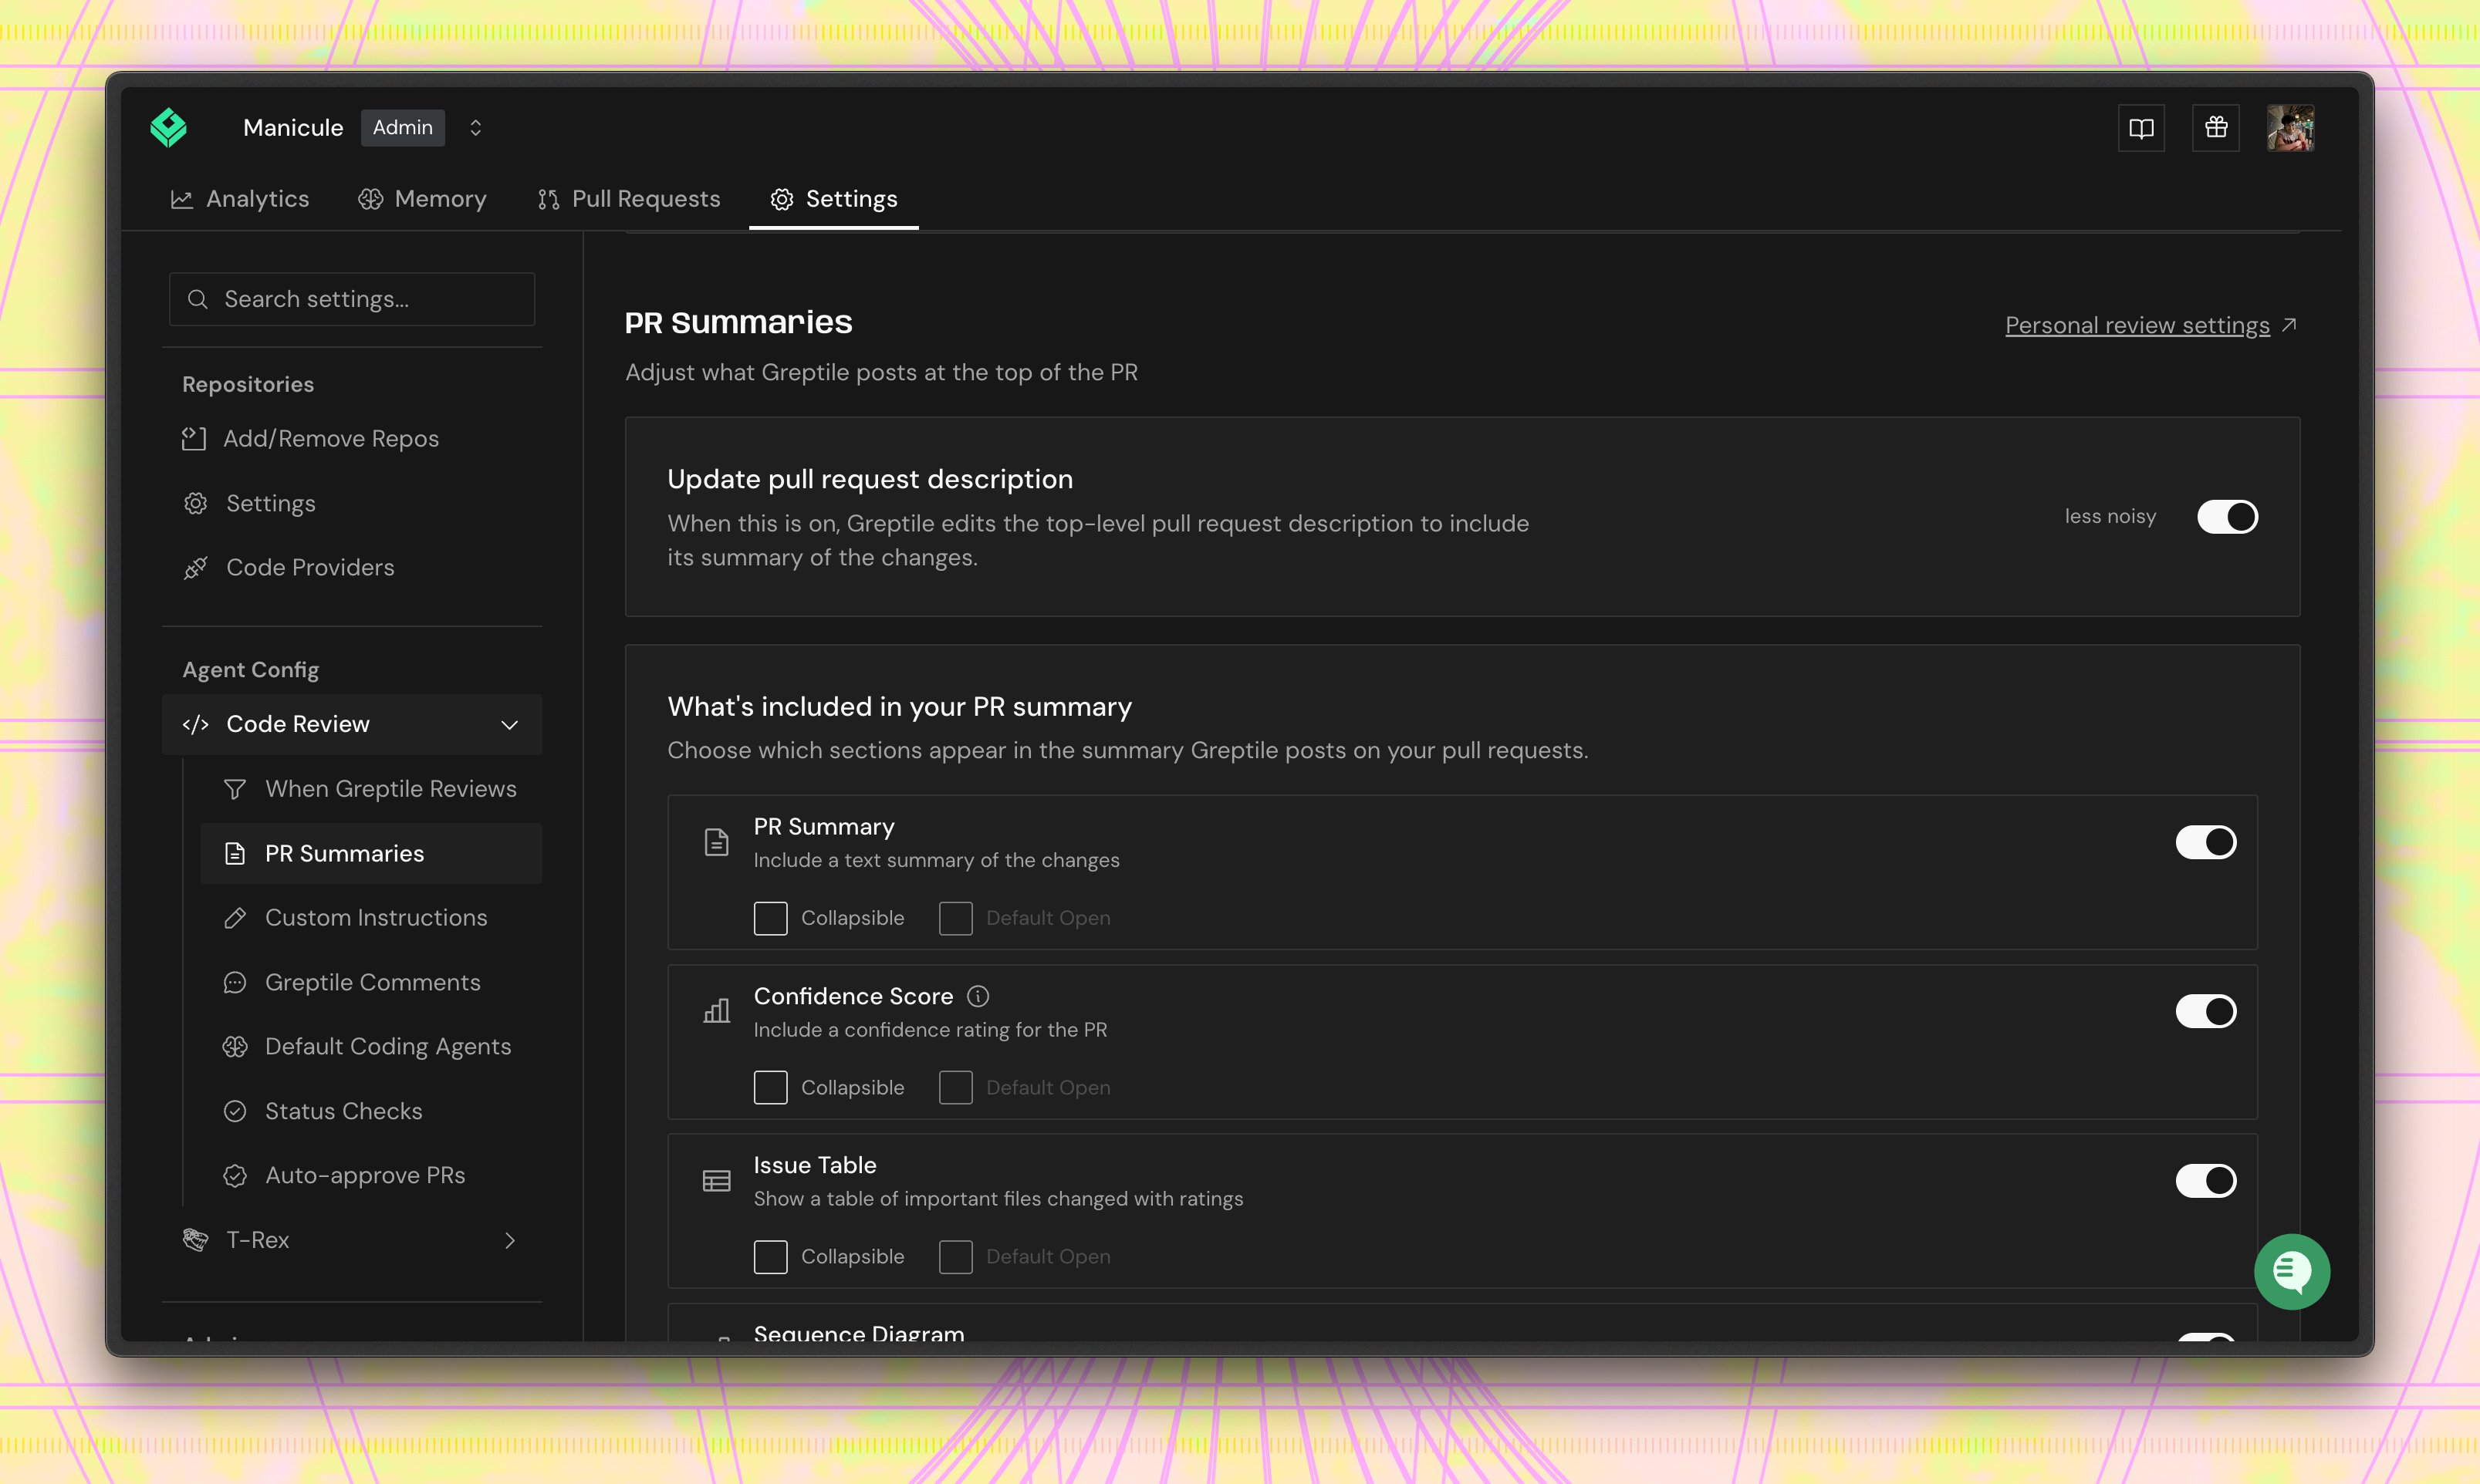Click the file icon for PR Summaries
The width and height of the screenshot is (2480, 1484).
[x=235, y=853]
